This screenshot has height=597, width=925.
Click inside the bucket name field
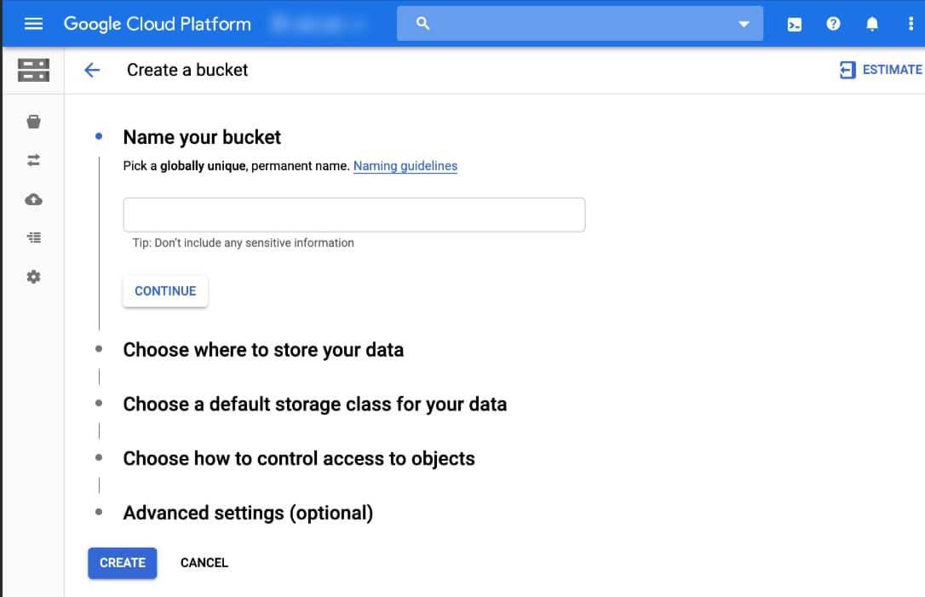coord(353,214)
